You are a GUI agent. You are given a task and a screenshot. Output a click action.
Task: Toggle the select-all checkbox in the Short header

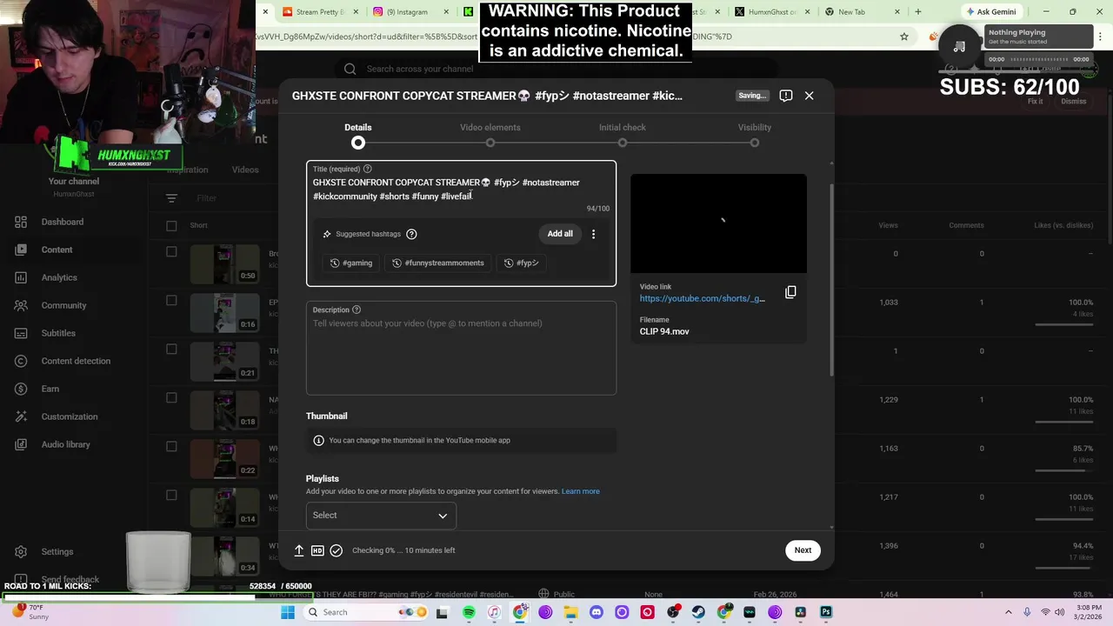click(x=171, y=225)
